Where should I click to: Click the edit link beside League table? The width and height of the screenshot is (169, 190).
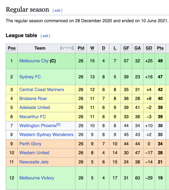pos(45,36)
